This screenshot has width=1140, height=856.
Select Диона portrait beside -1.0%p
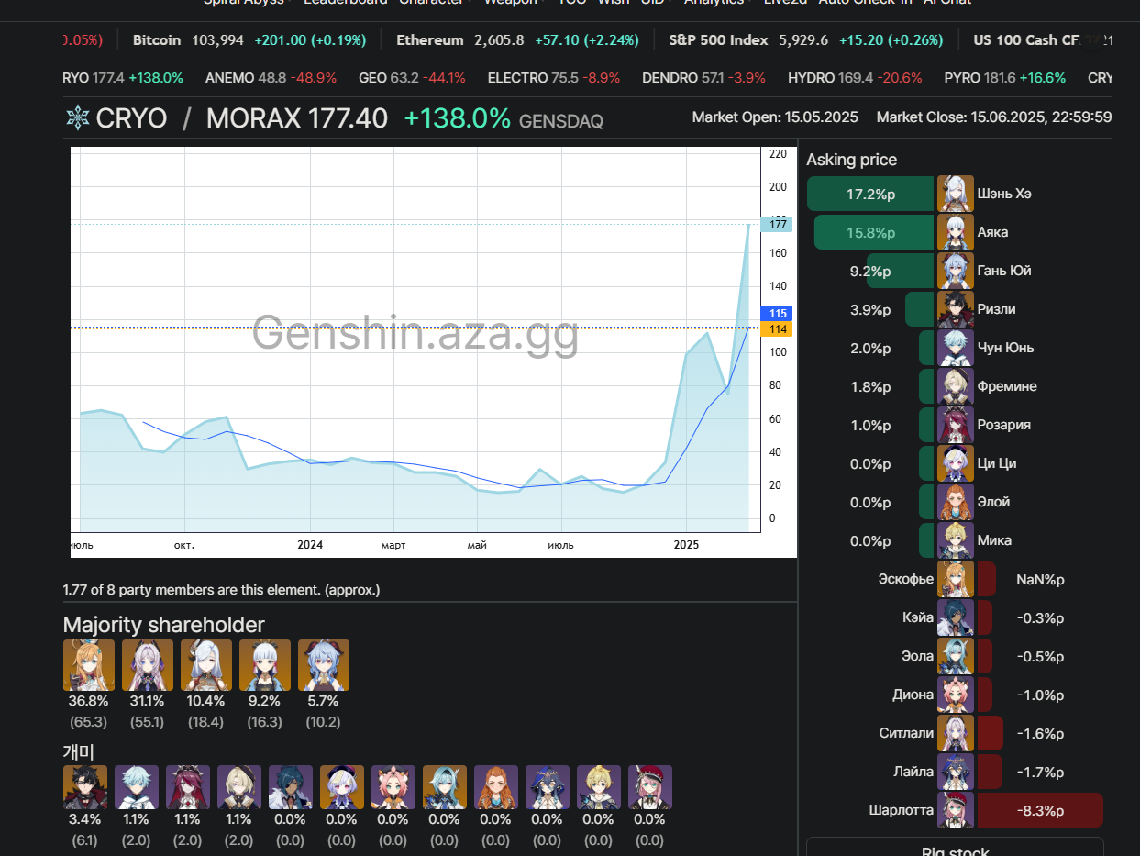[x=956, y=695]
